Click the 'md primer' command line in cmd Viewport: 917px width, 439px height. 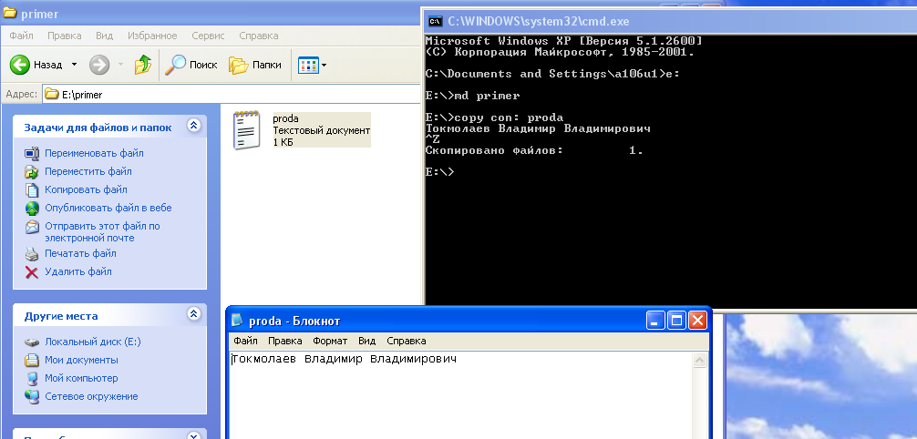pos(472,96)
